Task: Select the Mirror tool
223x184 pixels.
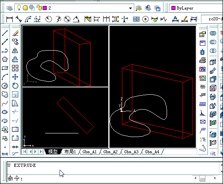Action: [15, 51]
